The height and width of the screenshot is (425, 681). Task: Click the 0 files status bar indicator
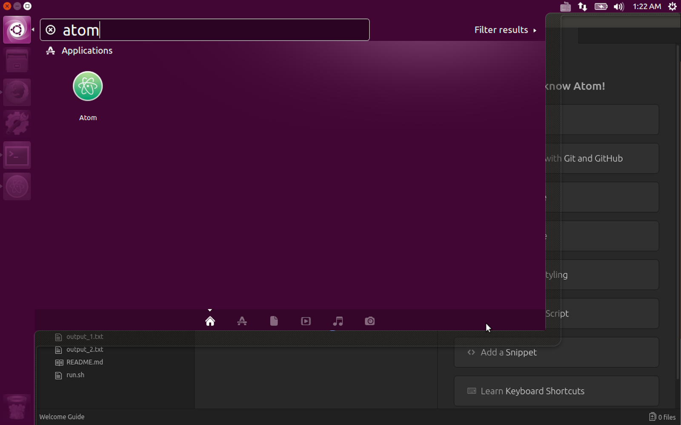click(662, 417)
